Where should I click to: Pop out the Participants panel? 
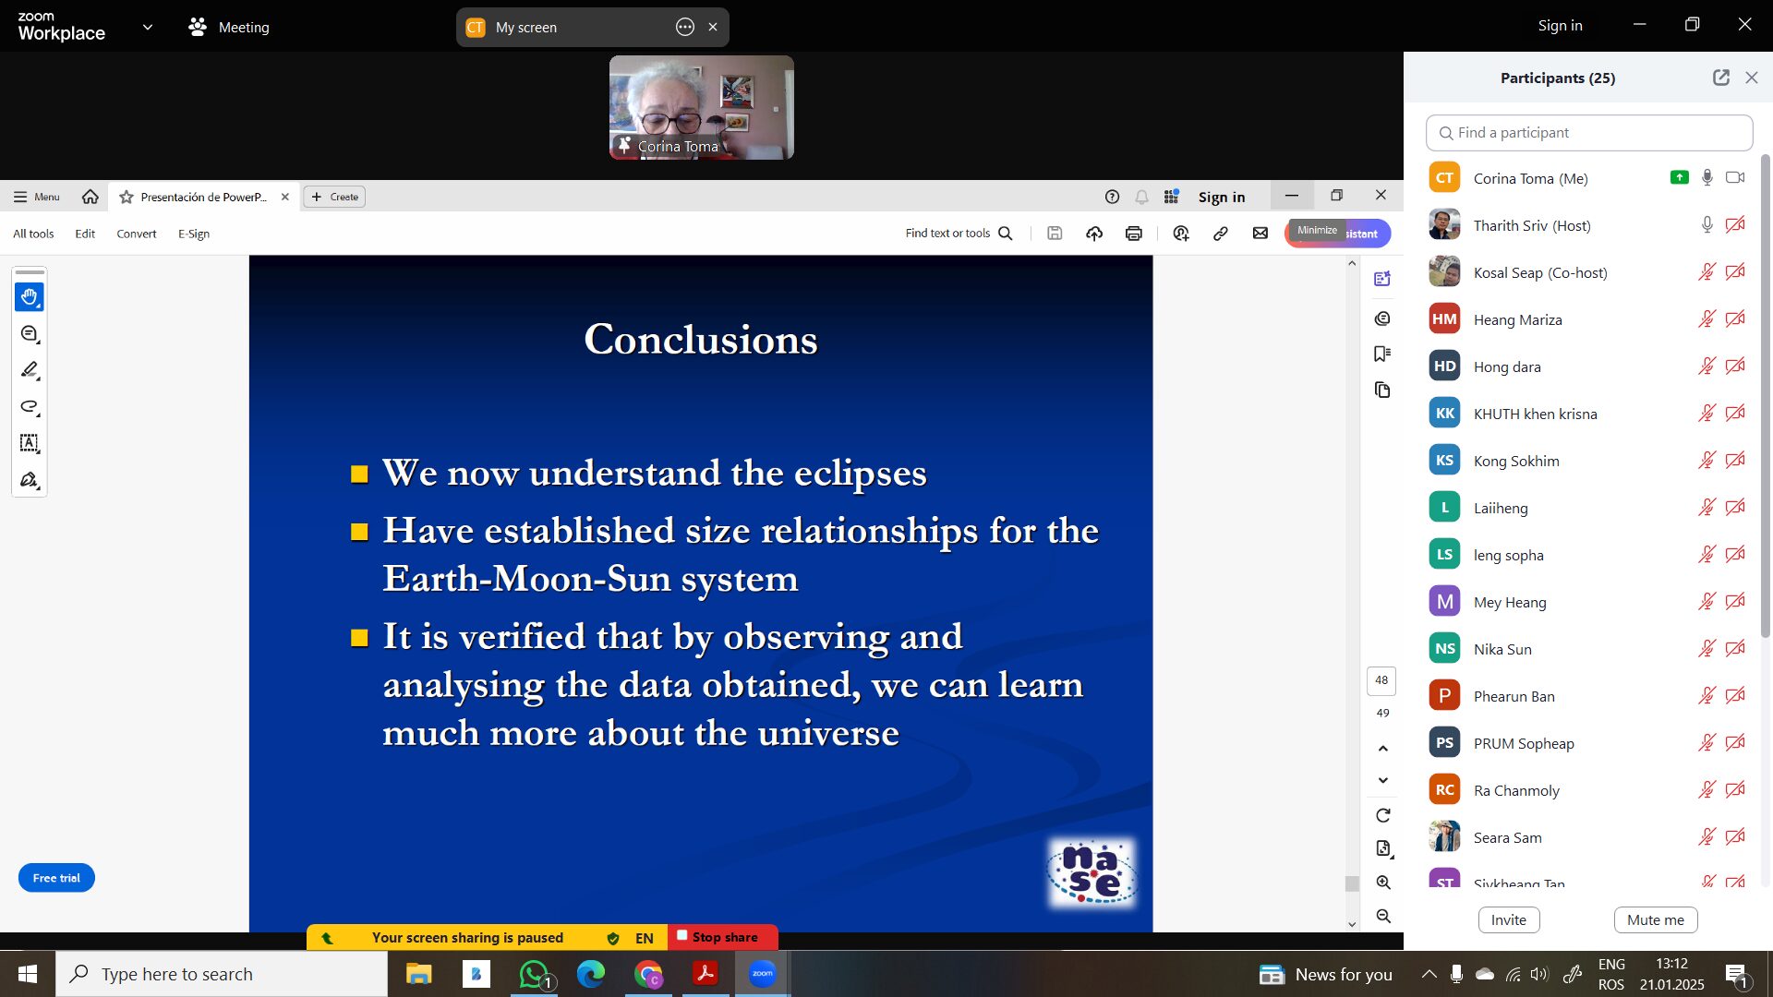tap(1721, 78)
